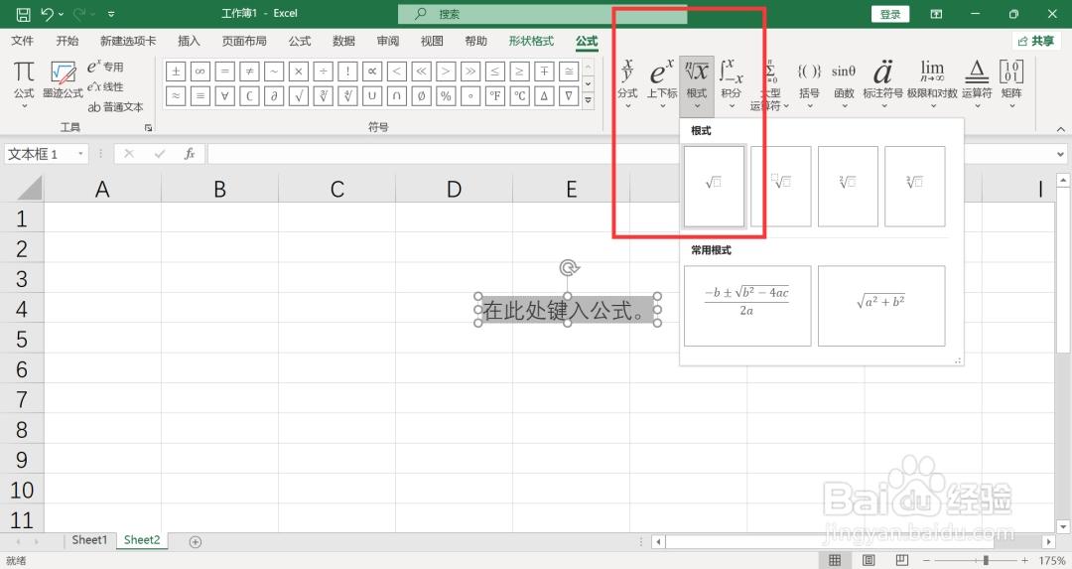
Task: Open the Ink Equation (墨迹公式) tool
Action: tap(63, 79)
